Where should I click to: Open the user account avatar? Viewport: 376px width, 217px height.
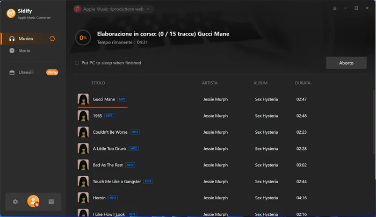tap(33, 201)
